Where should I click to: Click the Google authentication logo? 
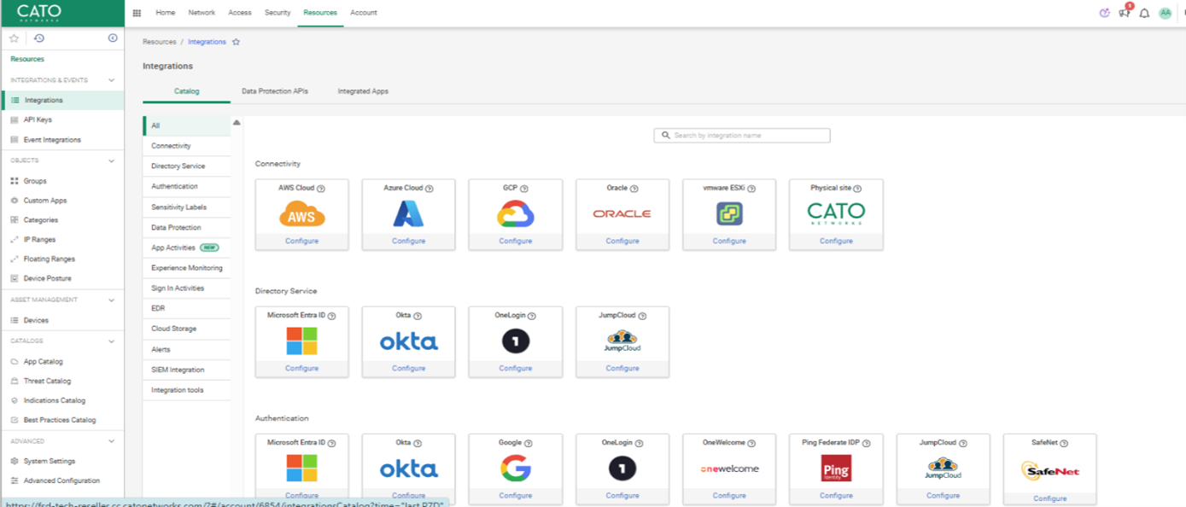click(x=516, y=469)
